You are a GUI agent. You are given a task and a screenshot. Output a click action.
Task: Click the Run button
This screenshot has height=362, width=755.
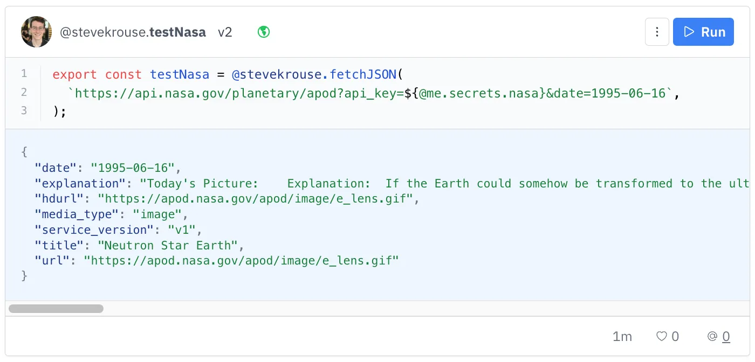703,32
